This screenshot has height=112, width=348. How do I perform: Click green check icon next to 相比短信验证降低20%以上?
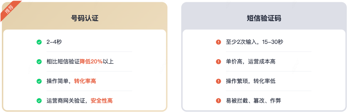[x=39, y=62]
